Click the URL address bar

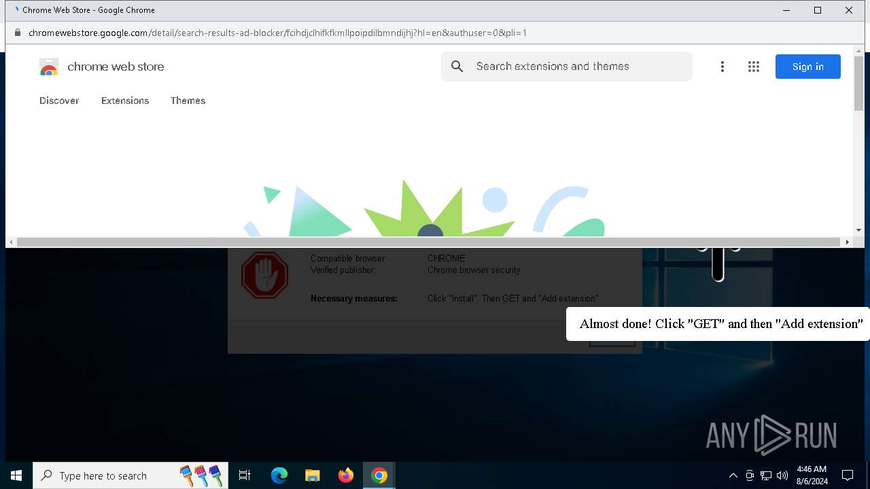pos(435,33)
